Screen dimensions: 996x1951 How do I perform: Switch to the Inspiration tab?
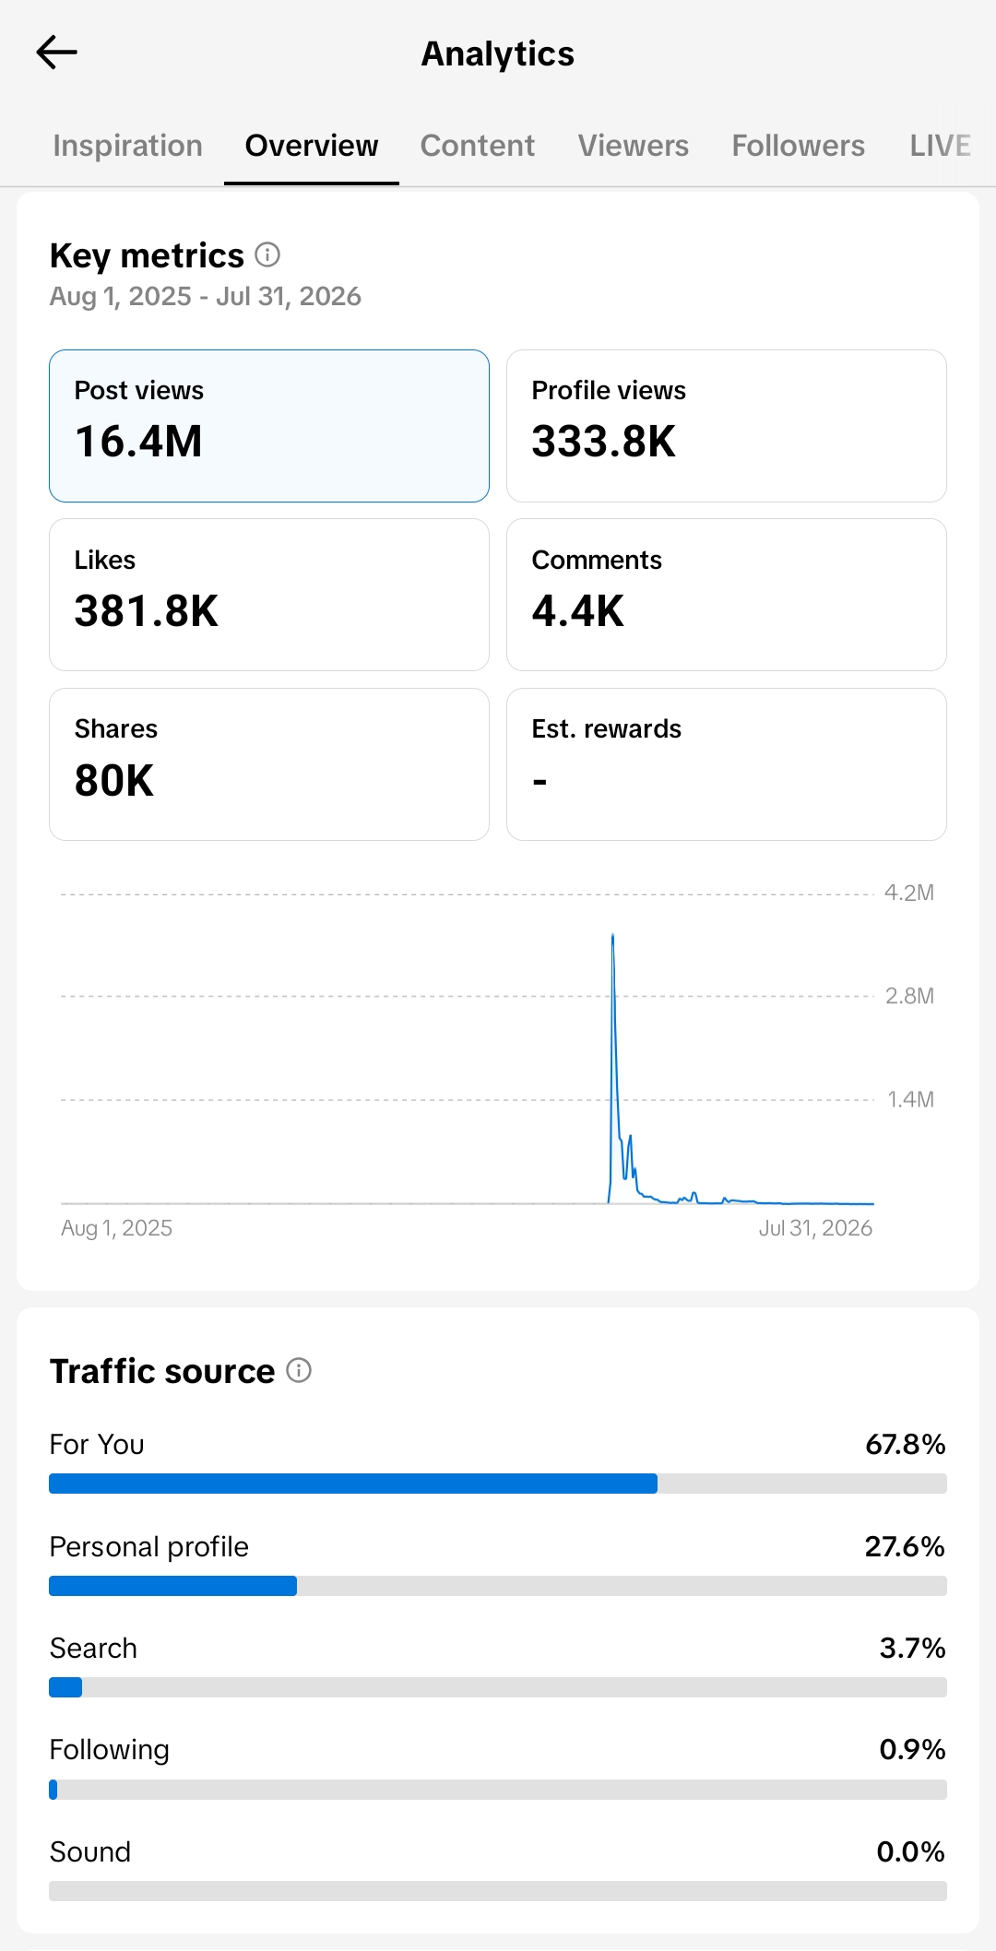[x=127, y=146]
